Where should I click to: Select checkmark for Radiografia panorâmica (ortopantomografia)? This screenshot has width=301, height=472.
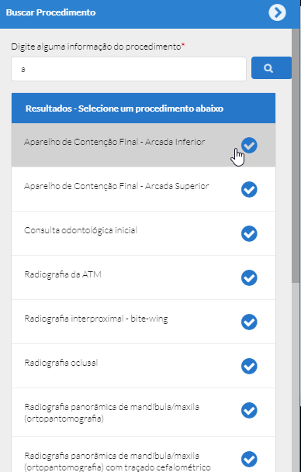coord(249,410)
